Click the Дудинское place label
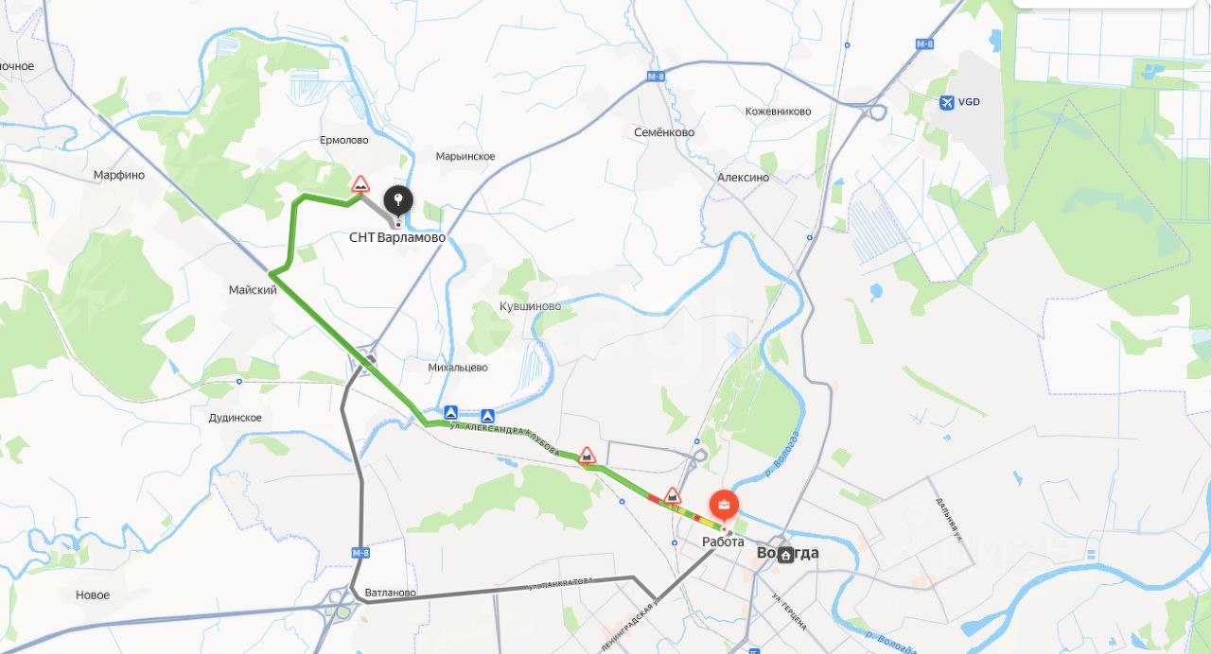This screenshot has height=654, width=1211. 236,418
